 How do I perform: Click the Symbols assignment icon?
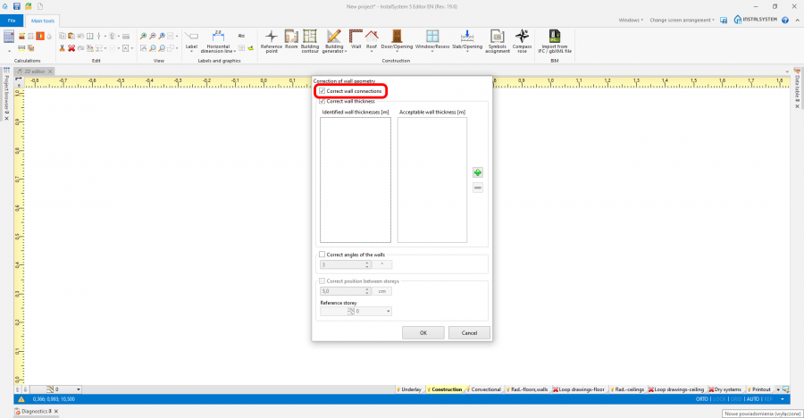coord(497,38)
